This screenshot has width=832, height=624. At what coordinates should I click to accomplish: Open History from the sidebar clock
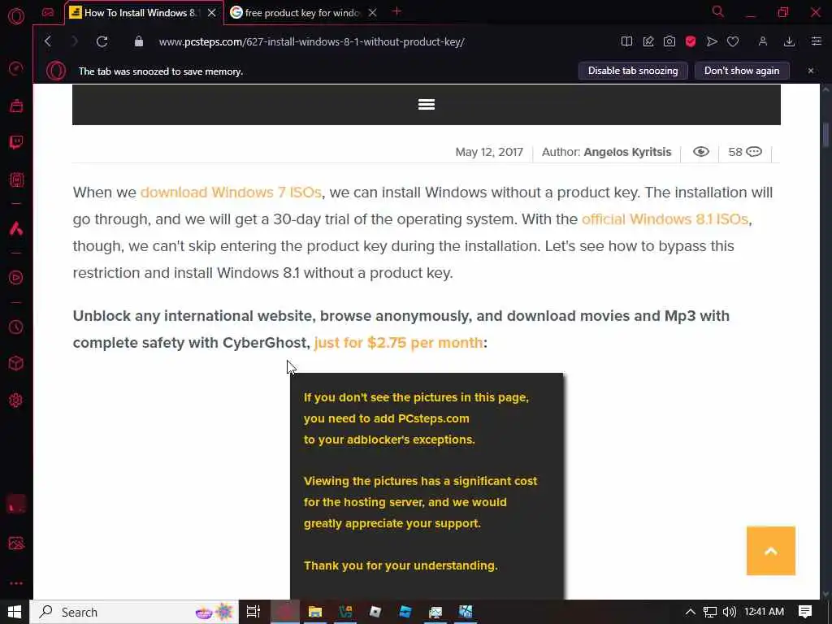pyautogui.click(x=16, y=327)
